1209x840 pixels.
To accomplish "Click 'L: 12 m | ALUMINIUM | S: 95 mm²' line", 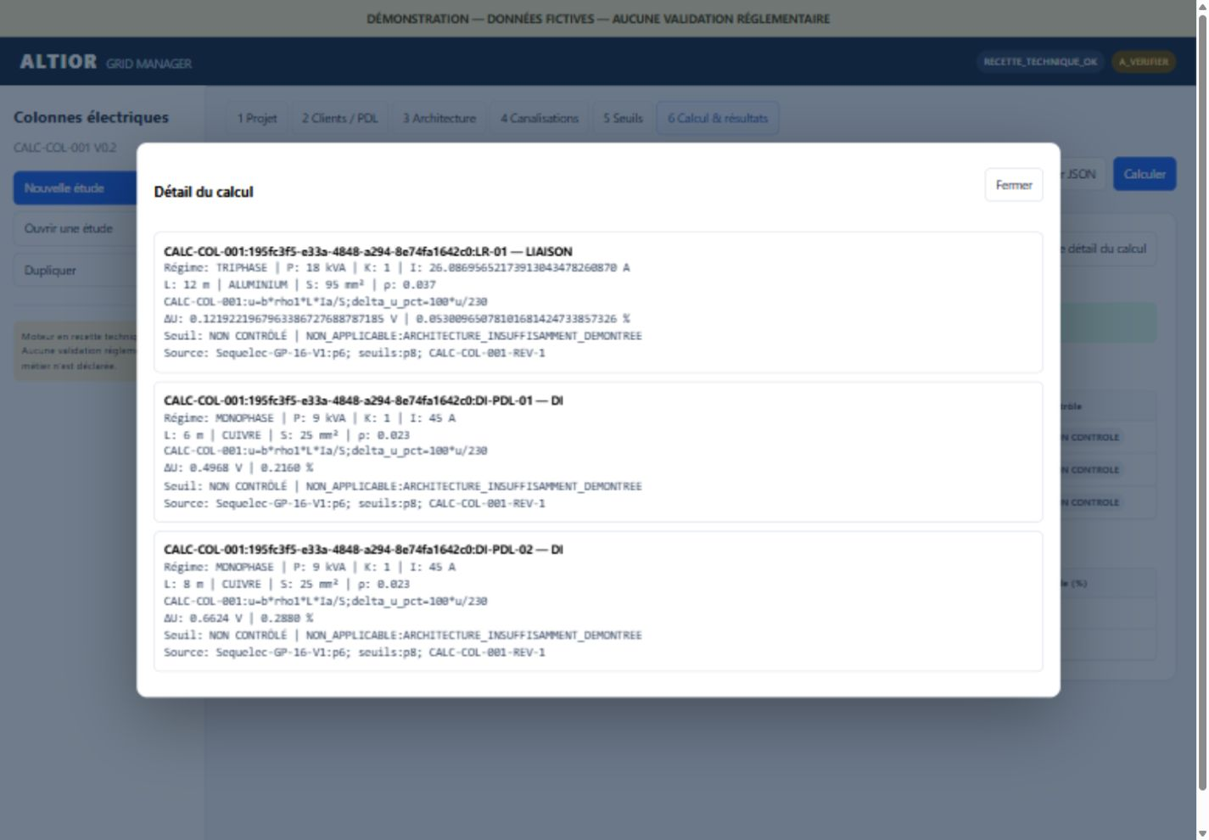I will (299, 285).
